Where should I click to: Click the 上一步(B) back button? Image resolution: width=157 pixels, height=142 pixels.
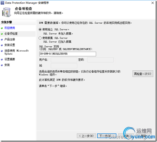coord(87,136)
